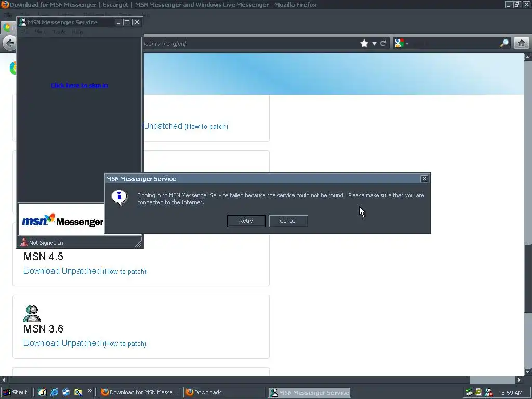The image size is (532, 399).
Task: Click the horizontal scrollbar thumb
Action: 239,380
